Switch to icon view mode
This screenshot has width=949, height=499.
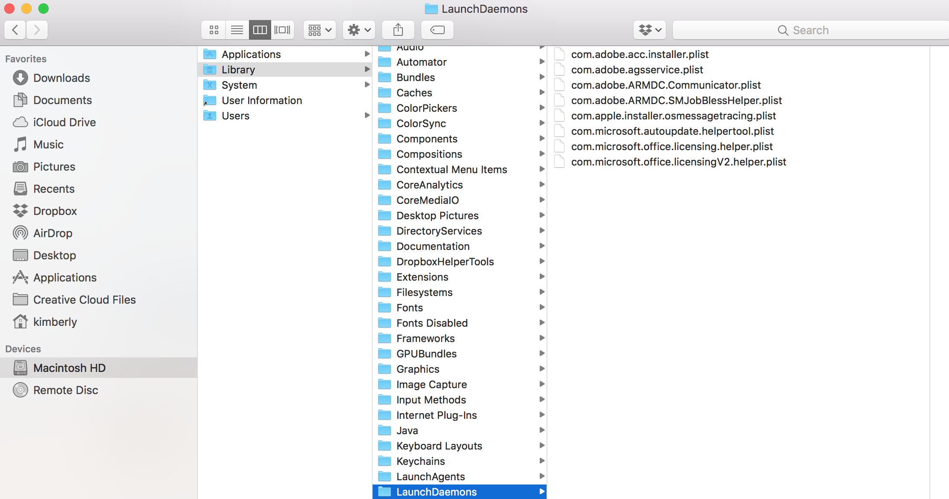tap(214, 30)
